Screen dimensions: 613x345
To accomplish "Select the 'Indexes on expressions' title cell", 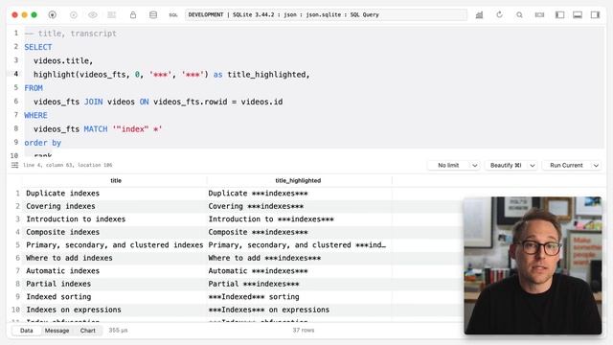I will click(x=115, y=310).
